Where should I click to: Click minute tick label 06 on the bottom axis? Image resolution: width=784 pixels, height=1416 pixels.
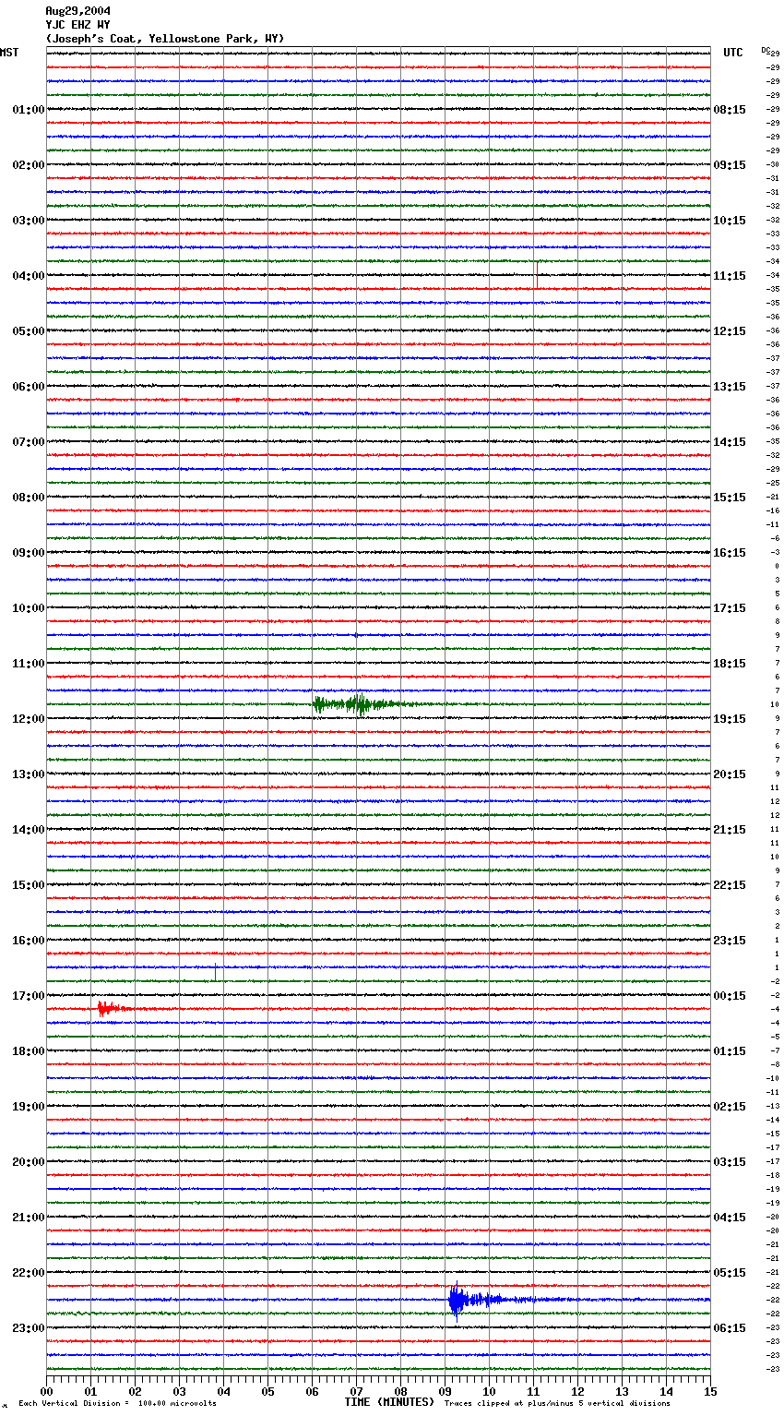coord(312,1391)
